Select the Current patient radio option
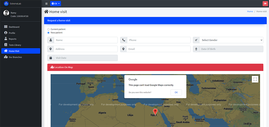The width and height of the screenshot is (269, 127). [48, 29]
